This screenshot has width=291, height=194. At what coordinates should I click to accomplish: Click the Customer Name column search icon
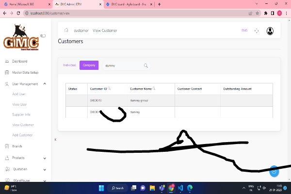point(154,89)
